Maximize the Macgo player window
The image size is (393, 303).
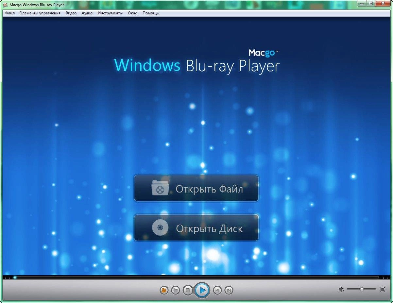370,3
